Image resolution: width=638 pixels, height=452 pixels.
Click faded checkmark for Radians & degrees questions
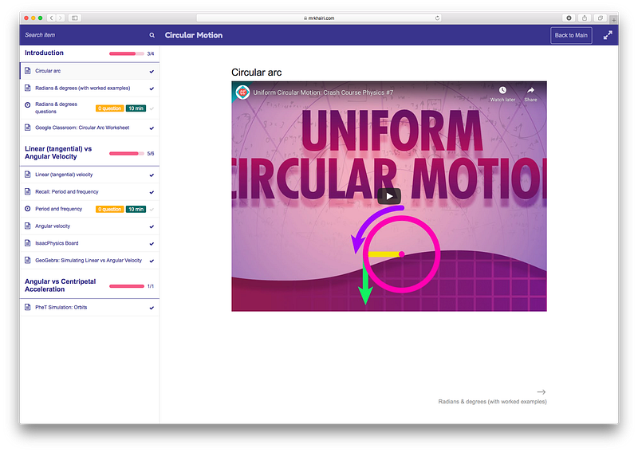click(x=152, y=108)
